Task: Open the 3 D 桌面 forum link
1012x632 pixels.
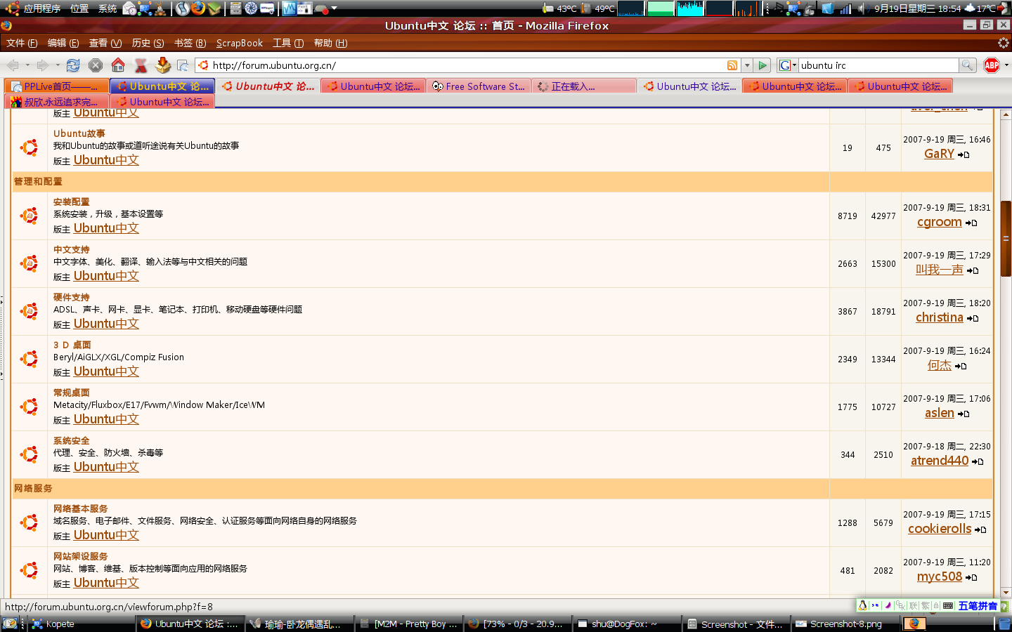Action: click(72, 345)
